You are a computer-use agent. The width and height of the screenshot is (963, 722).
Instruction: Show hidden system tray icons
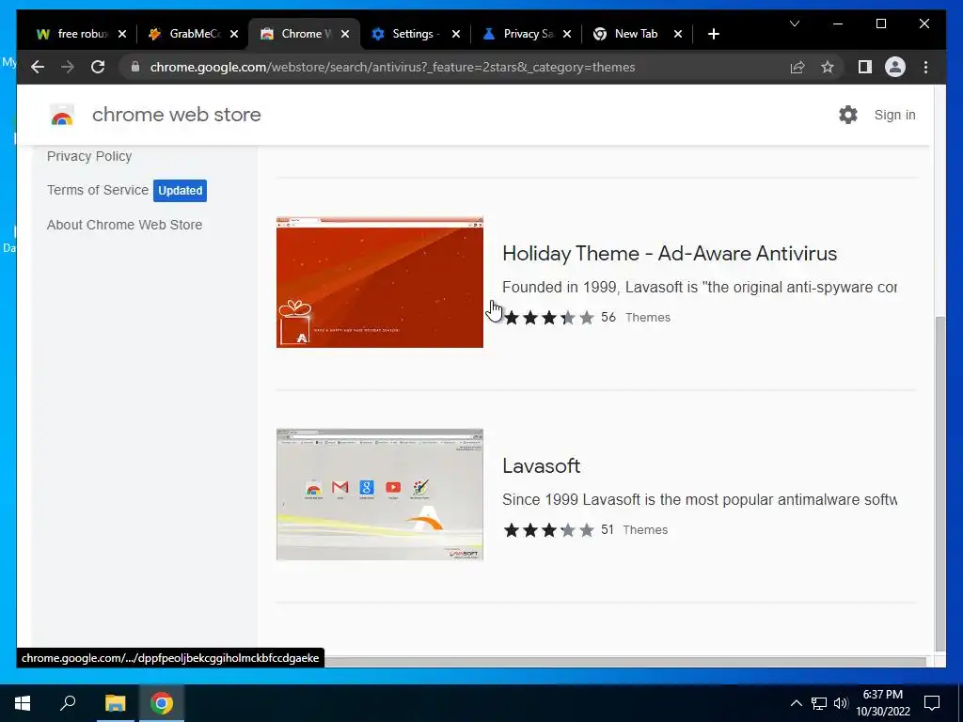point(796,703)
